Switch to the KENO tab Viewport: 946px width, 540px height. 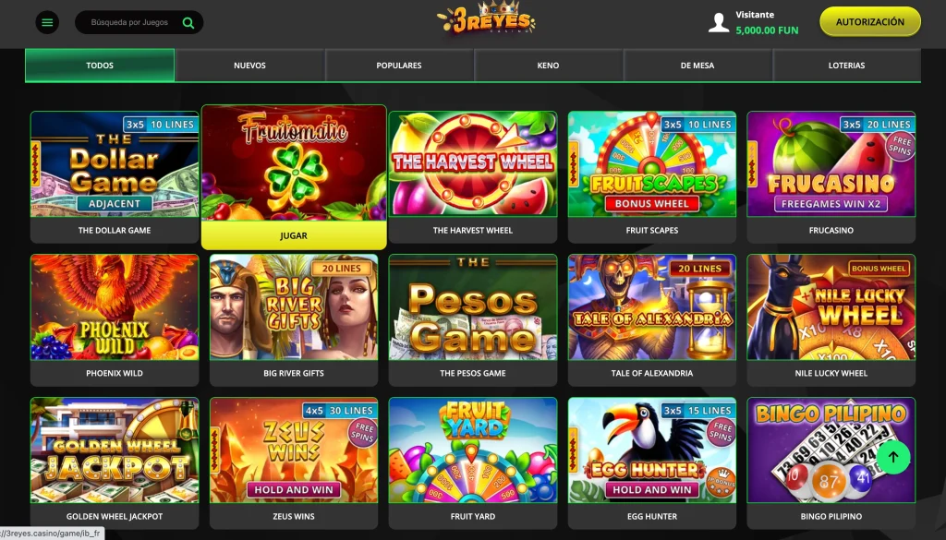(x=548, y=66)
